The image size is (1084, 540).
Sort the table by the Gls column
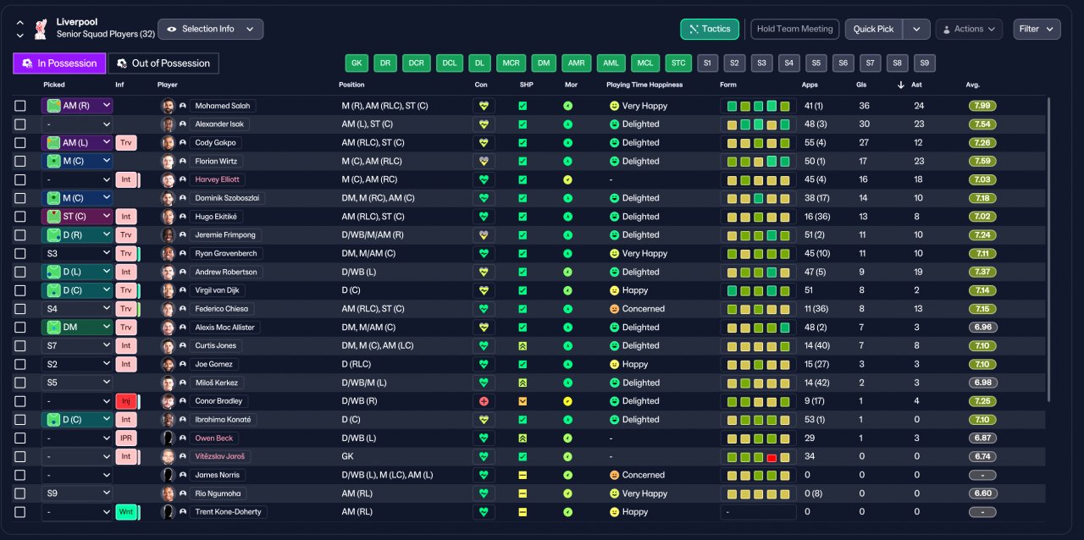(863, 85)
